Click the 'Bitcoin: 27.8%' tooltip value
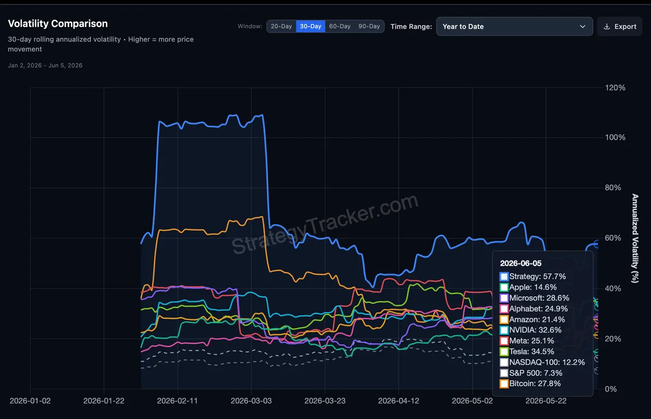The width and height of the screenshot is (651, 419). (x=535, y=384)
